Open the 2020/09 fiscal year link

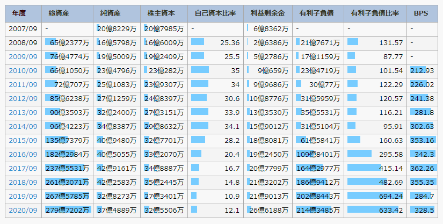(x=23, y=211)
